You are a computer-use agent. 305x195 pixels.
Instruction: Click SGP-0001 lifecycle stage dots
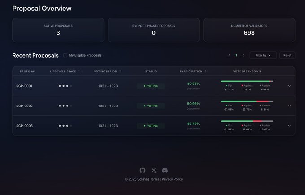[x=65, y=86]
